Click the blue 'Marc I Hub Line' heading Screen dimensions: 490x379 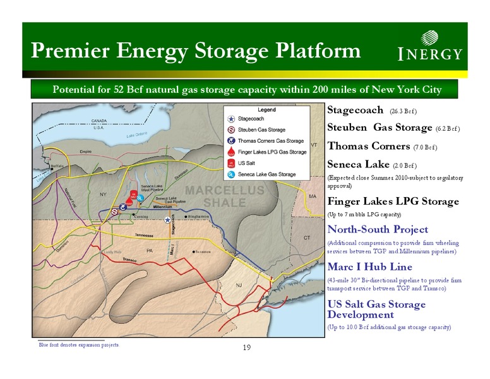pyautogui.click(x=369, y=267)
